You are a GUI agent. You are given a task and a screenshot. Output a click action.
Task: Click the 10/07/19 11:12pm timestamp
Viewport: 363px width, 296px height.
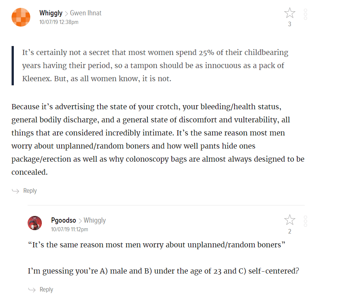click(69, 229)
